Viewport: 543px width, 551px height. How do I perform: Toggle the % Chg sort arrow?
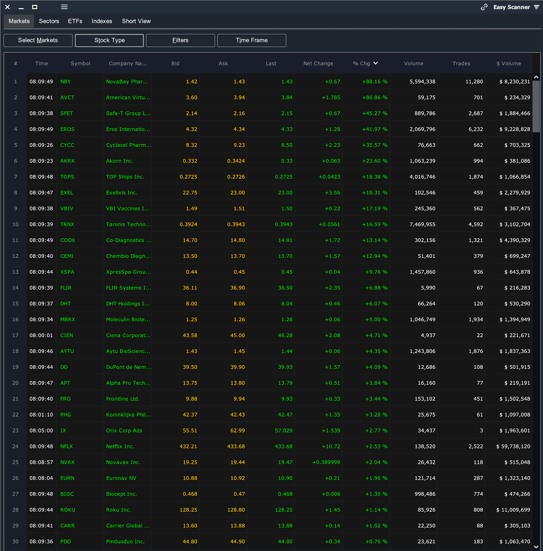[x=375, y=63]
